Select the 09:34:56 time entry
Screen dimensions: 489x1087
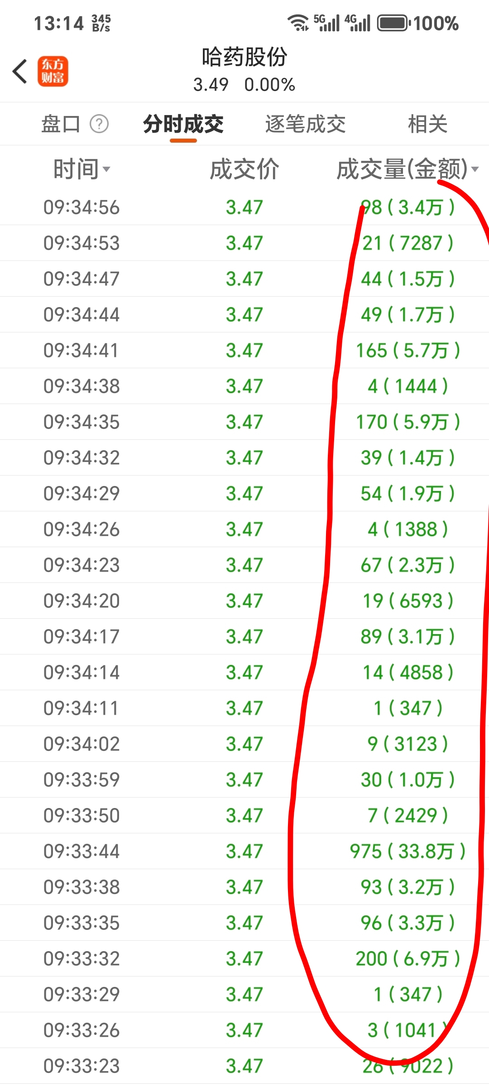point(81,207)
